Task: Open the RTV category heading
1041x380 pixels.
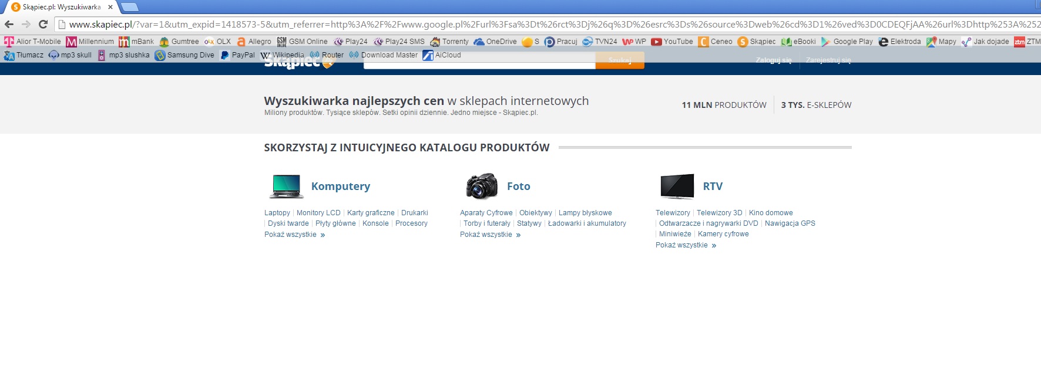Action: point(713,186)
